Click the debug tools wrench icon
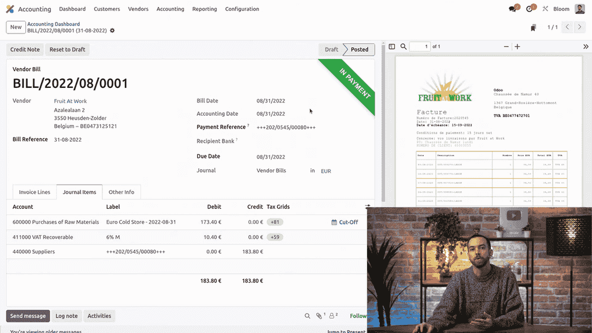 (545, 9)
